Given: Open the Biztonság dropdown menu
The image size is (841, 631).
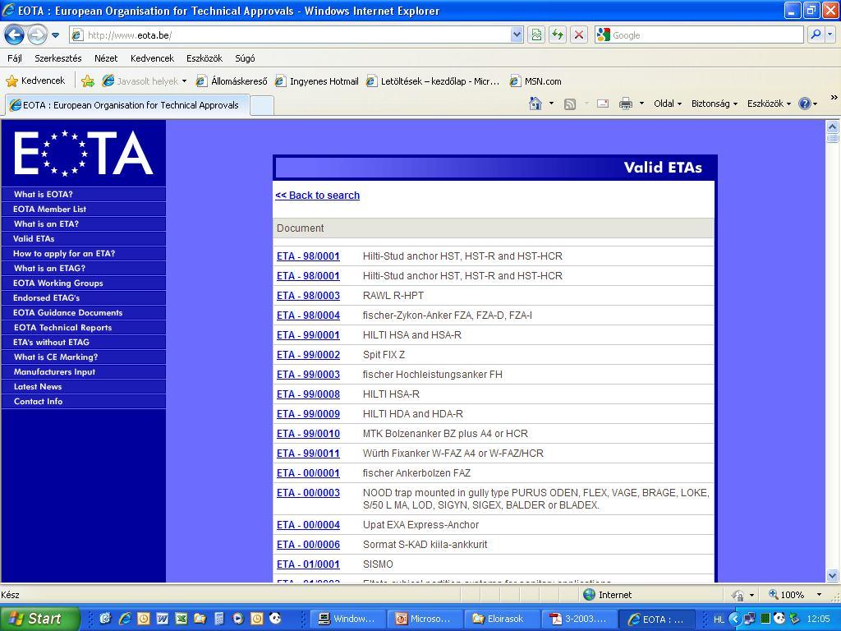Looking at the screenshot, I should 715,104.
